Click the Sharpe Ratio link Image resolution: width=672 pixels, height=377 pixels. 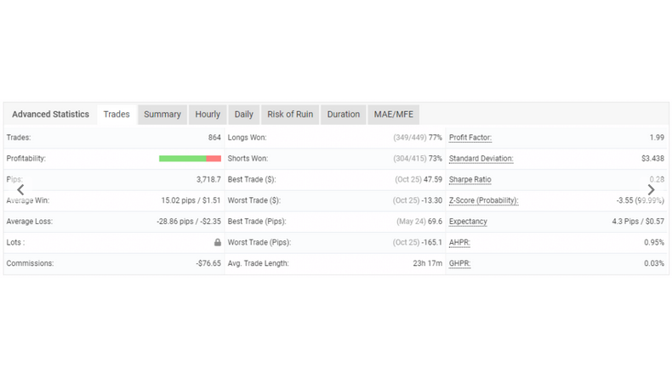(470, 179)
